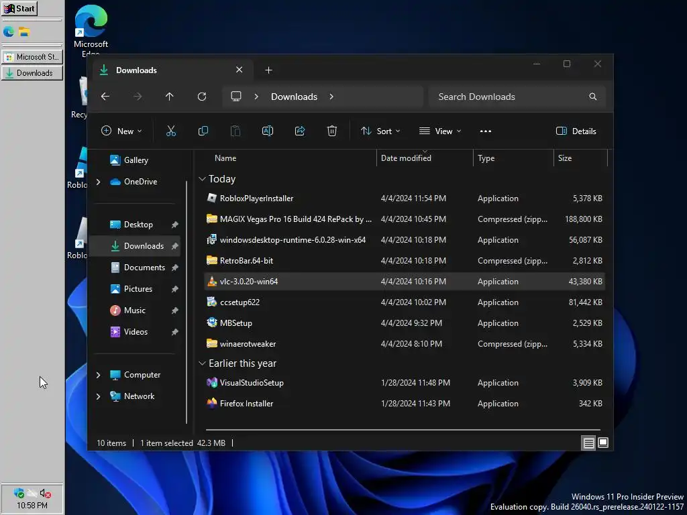This screenshot has width=687, height=515.
Task: Click the Share icon in toolbar
Action: click(x=300, y=131)
